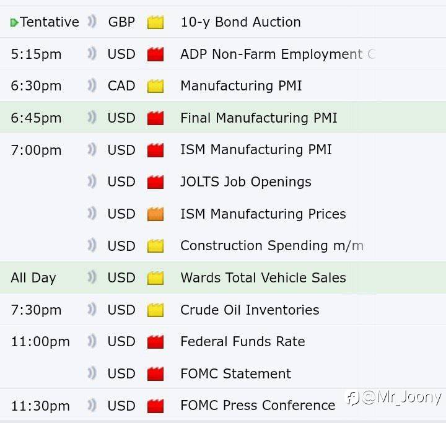Click the CAD currency label
The height and width of the screenshot is (423, 446).
(121, 85)
